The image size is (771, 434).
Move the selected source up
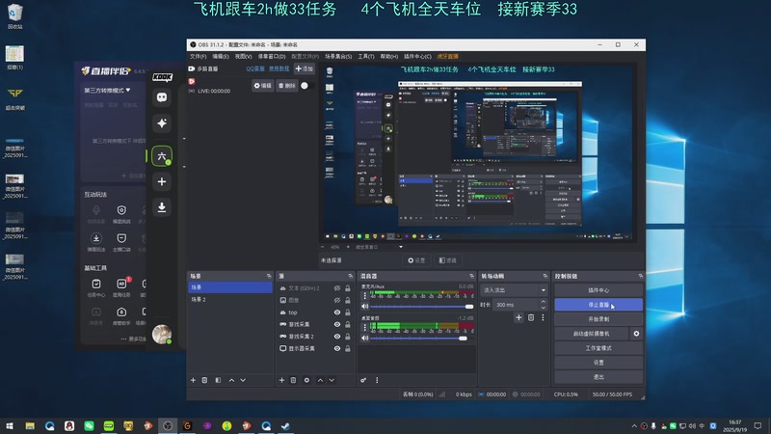[320, 380]
